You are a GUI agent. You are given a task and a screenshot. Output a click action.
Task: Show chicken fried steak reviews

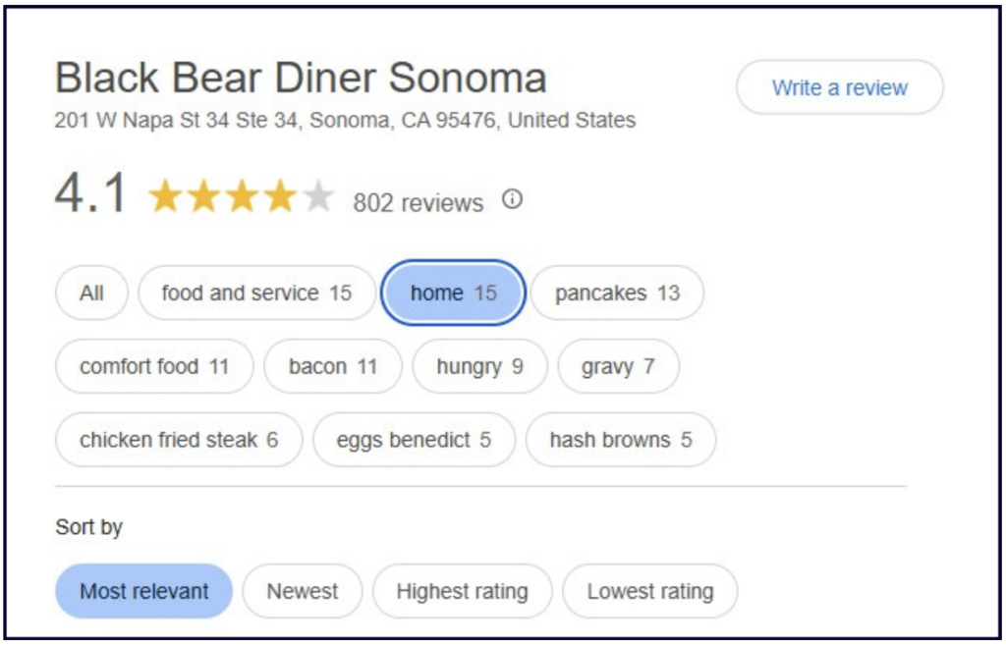coord(178,440)
